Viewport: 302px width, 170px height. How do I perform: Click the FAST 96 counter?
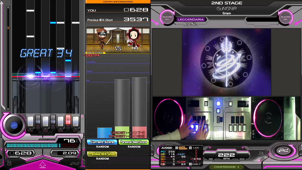181,156
